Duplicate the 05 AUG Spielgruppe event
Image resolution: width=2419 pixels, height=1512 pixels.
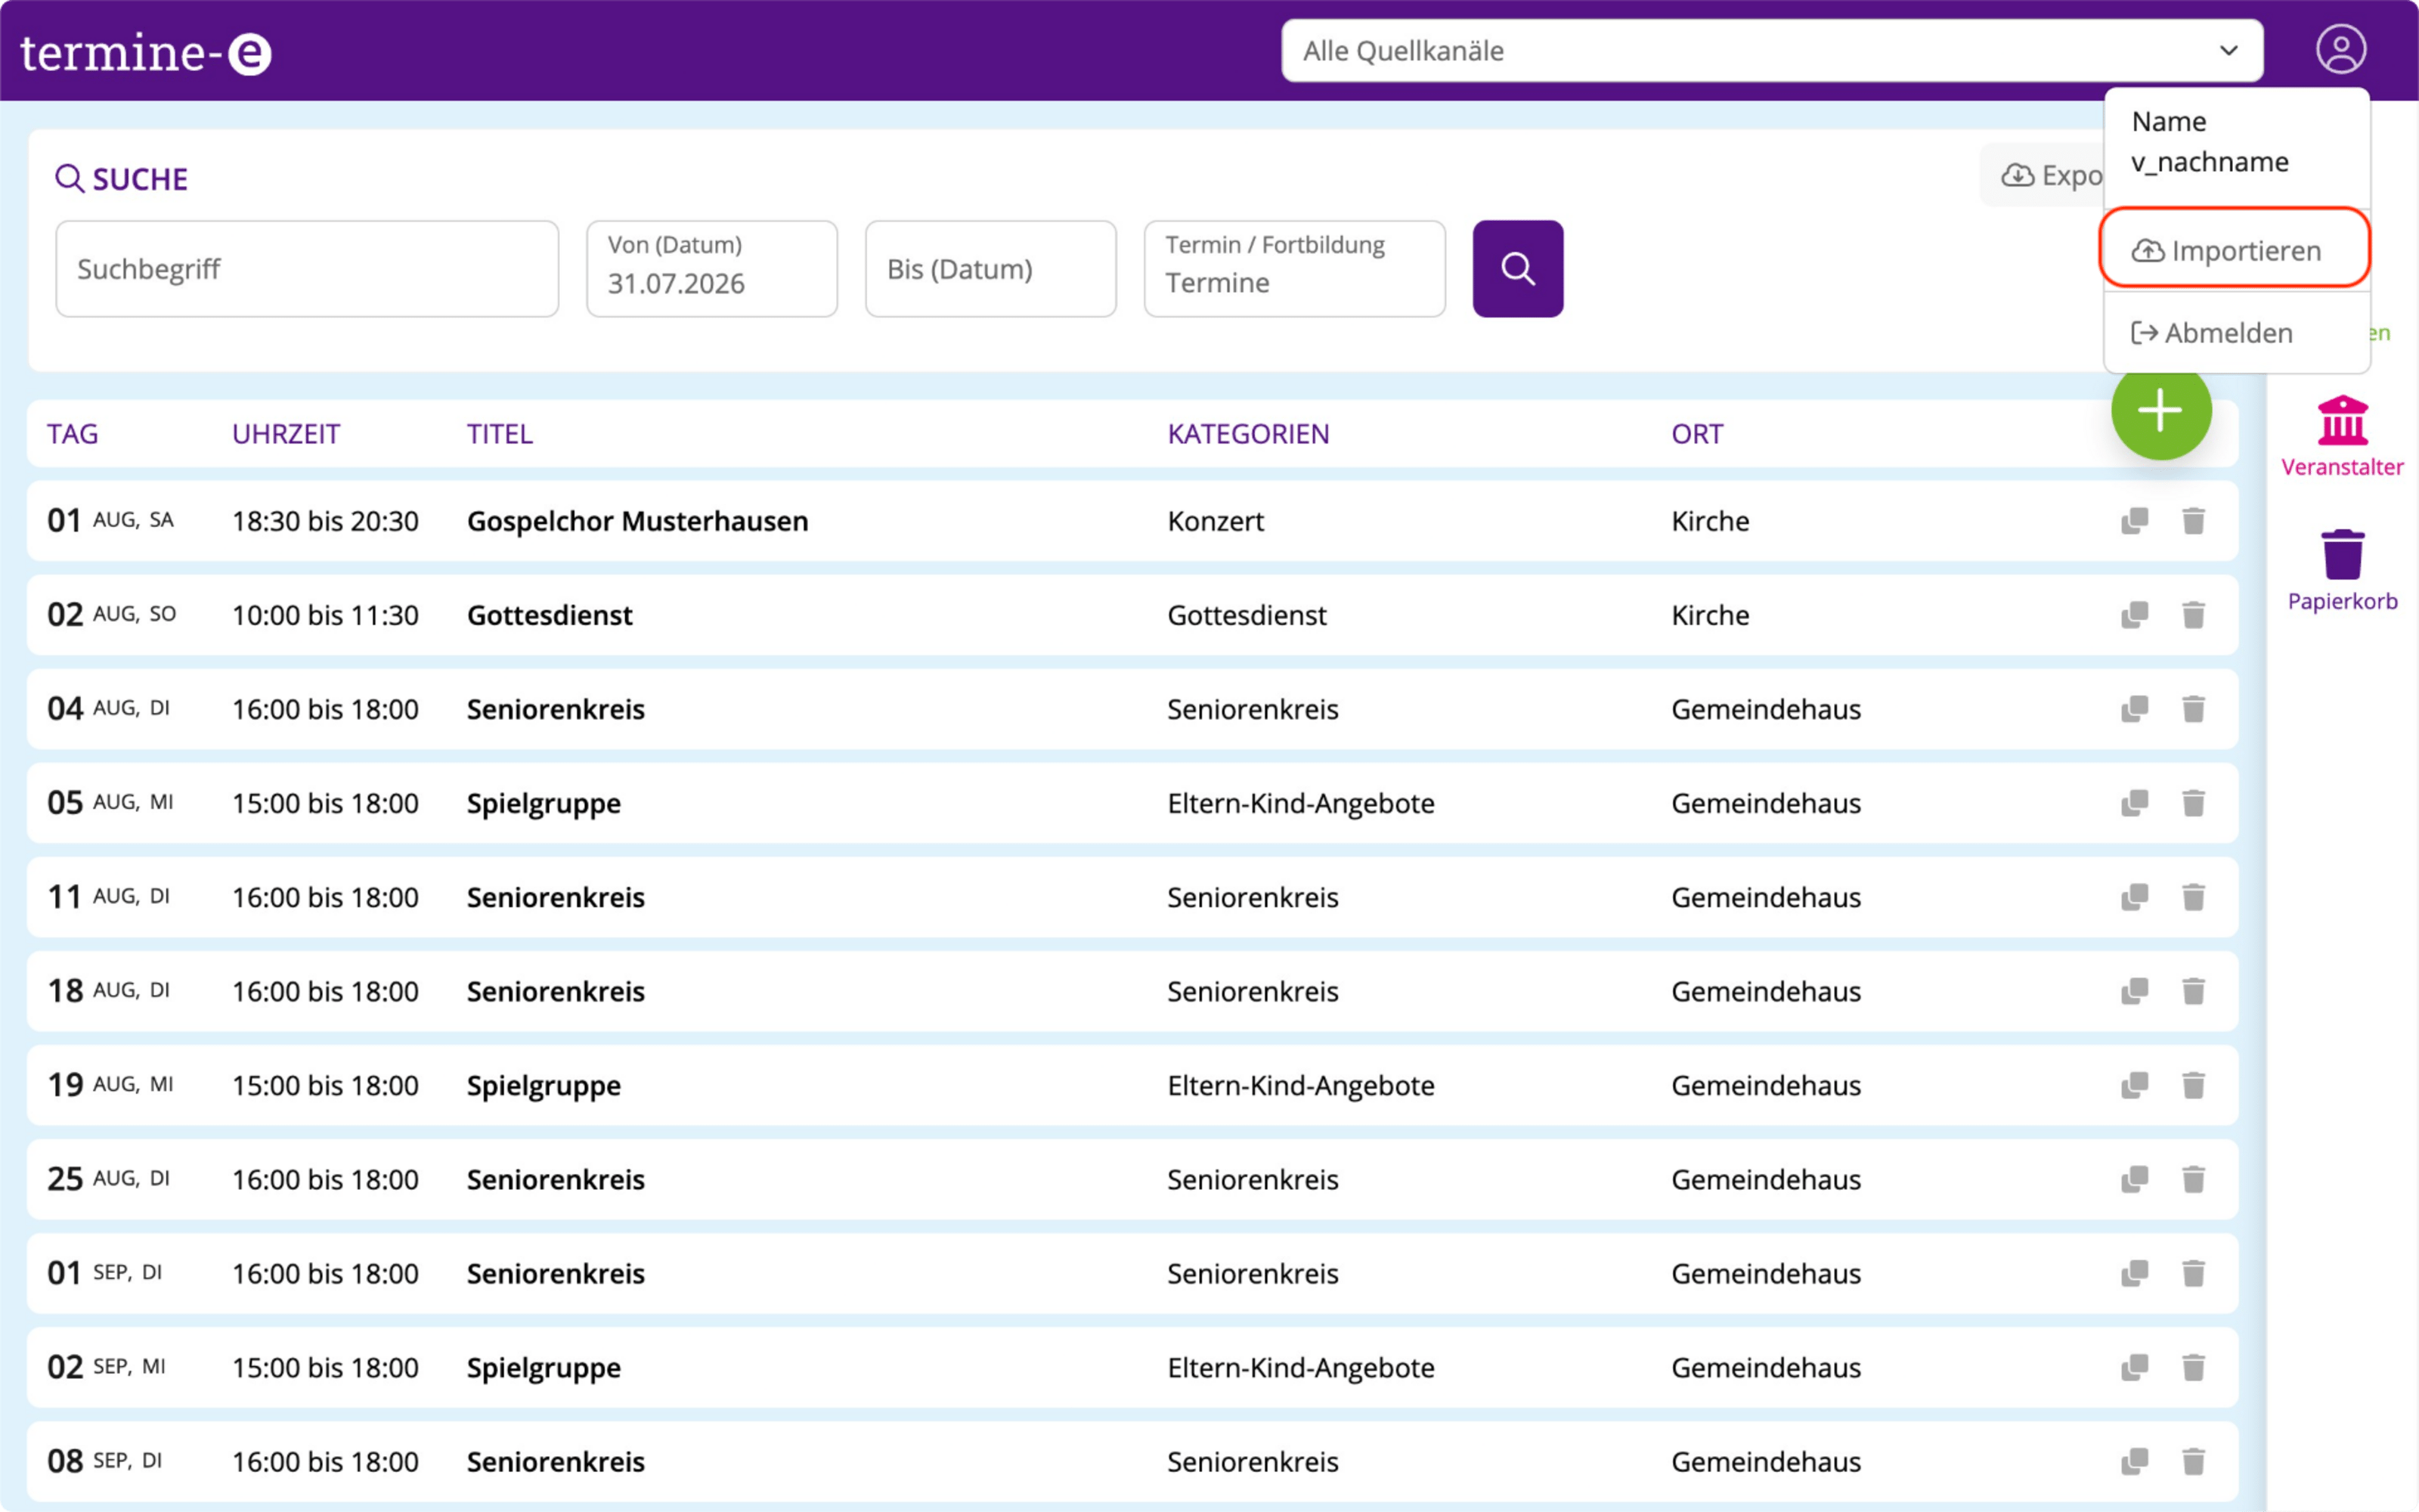point(2134,803)
